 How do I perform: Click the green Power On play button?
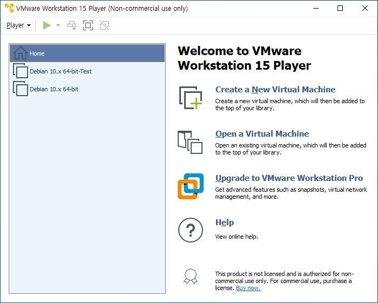click(47, 25)
